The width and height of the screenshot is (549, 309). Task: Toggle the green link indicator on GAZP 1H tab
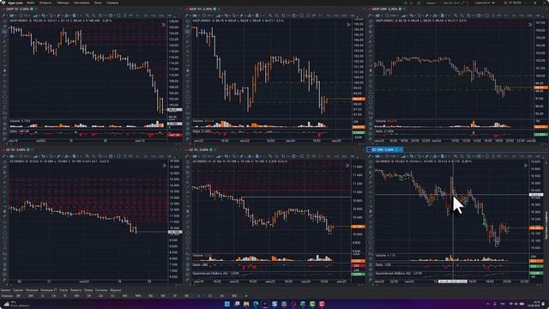(214, 9)
